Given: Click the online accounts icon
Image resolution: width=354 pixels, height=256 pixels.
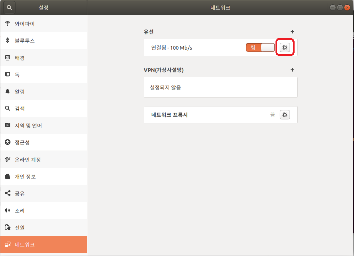Looking at the screenshot, I should [x=8, y=159].
